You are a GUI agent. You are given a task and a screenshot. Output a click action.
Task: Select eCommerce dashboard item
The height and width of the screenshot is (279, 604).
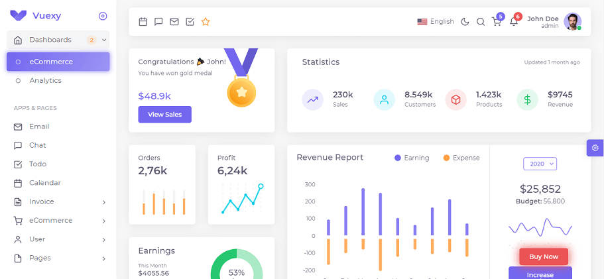click(x=58, y=62)
